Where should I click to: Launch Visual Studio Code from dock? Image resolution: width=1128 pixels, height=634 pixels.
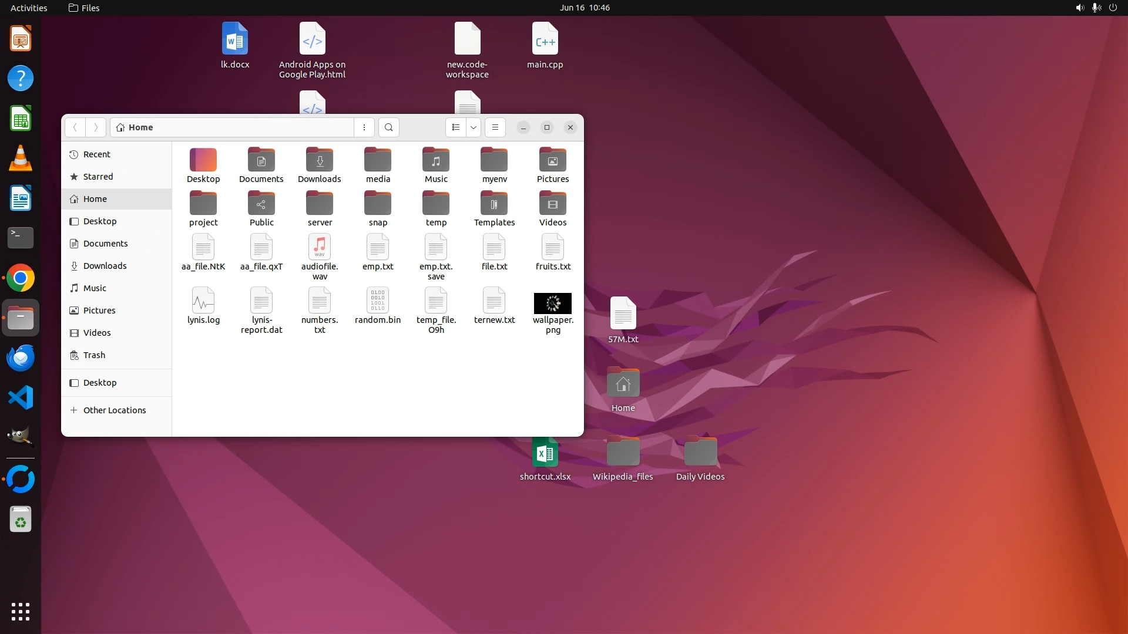point(21,398)
